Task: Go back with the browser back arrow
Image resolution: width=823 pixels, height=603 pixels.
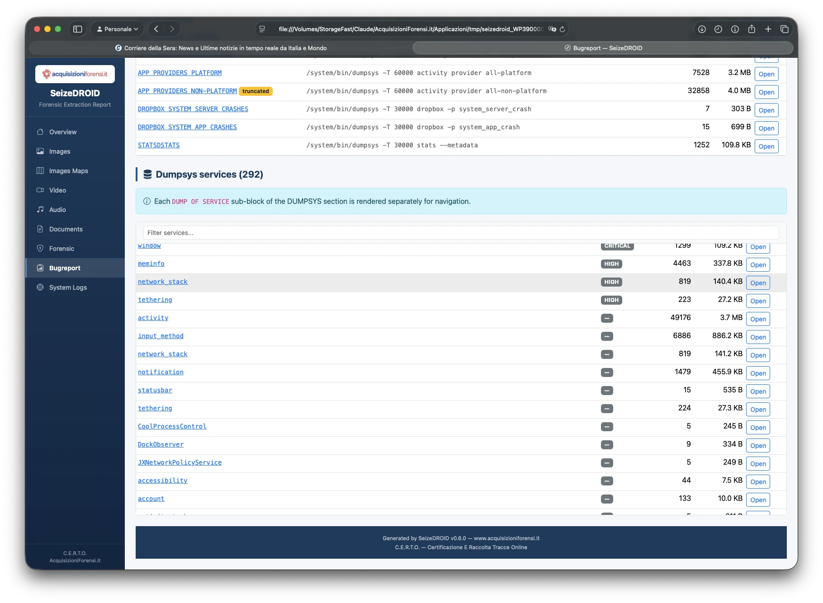Action: click(x=156, y=29)
